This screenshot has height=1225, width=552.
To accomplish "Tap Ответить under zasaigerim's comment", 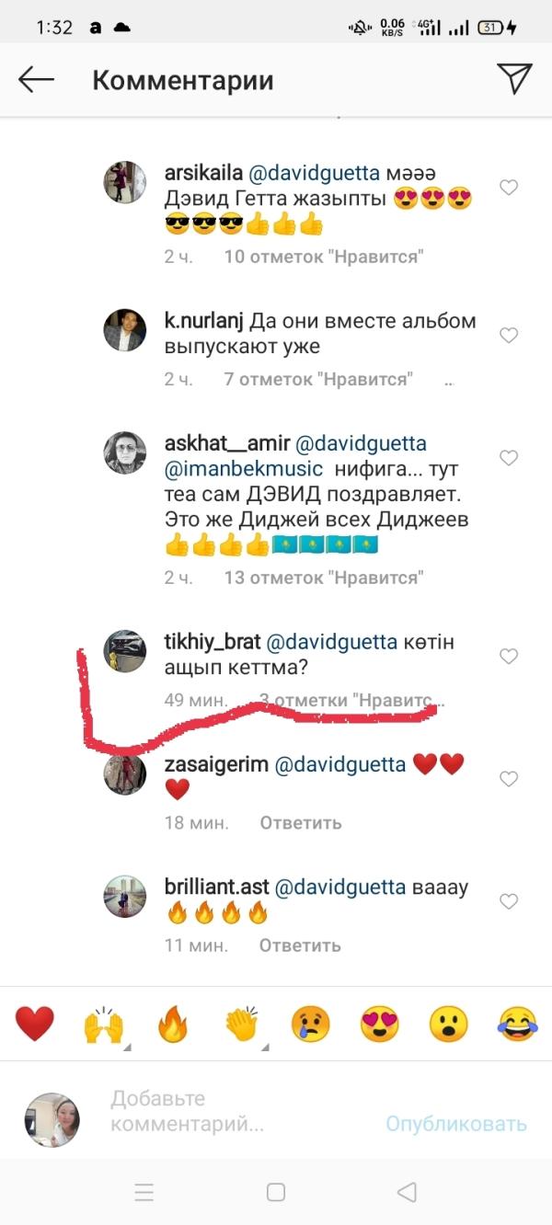I will point(301,822).
